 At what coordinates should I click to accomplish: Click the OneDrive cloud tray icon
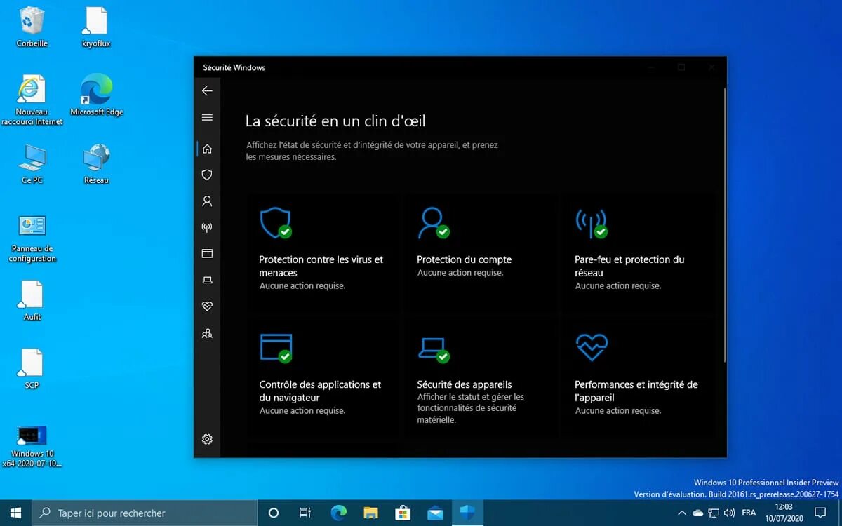coord(698,513)
